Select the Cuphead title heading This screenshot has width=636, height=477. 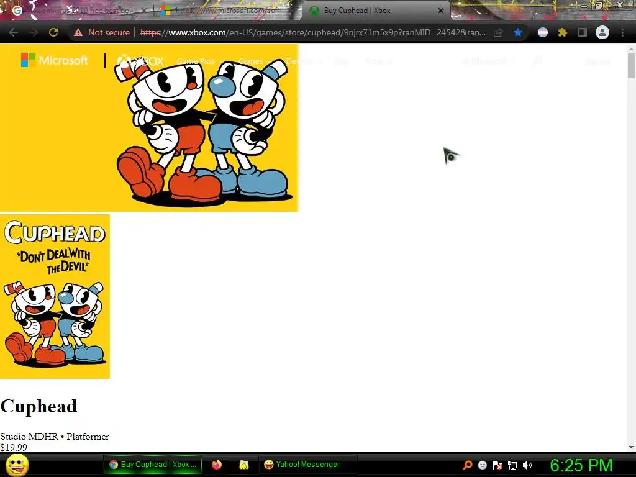coord(39,406)
